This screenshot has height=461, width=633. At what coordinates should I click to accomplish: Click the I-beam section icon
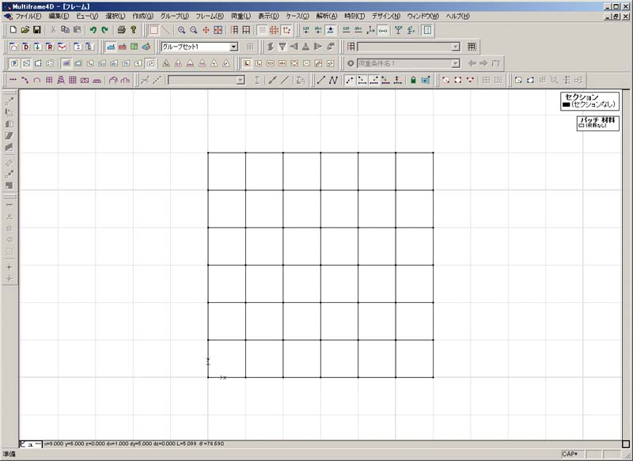256,80
